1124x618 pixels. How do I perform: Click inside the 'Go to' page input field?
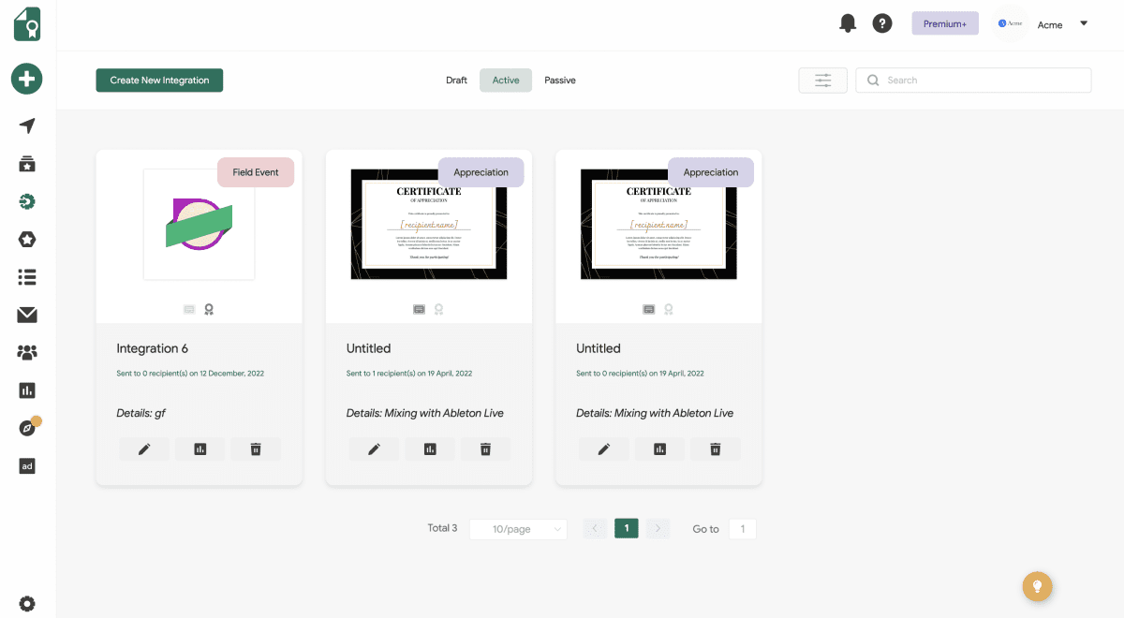[x=742, y=528]
